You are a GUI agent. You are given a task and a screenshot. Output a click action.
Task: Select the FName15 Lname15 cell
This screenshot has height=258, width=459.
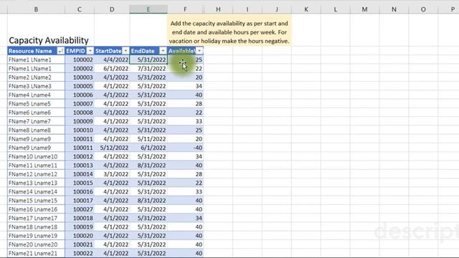pos(36,201)
